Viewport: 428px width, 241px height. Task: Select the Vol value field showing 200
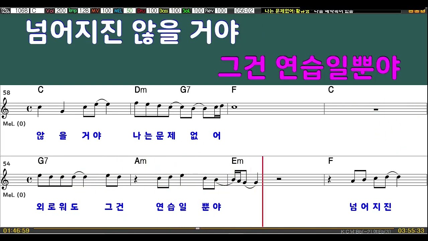pos(61,11)
